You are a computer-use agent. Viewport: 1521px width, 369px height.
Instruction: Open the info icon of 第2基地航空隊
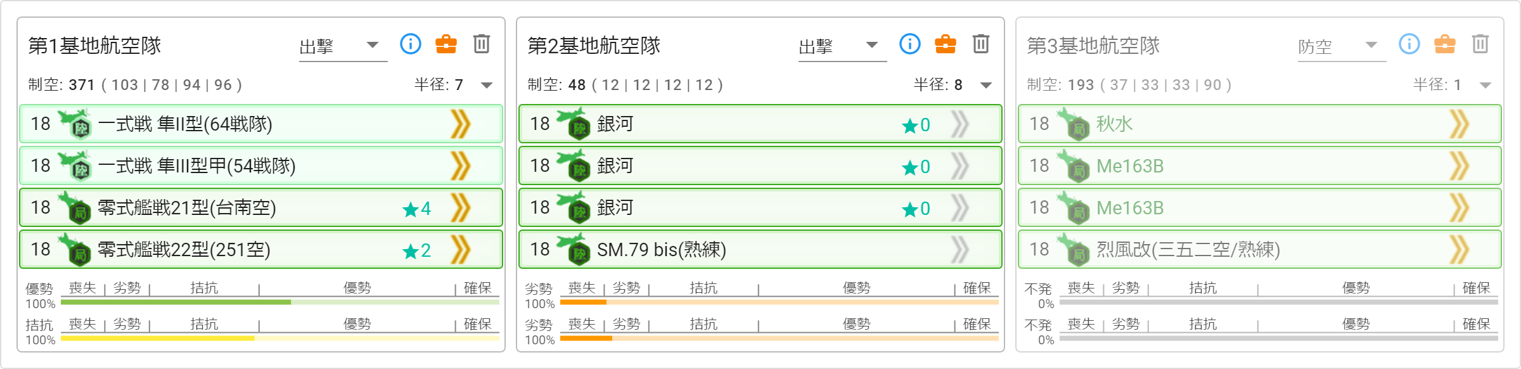click(x=910, y=44)
